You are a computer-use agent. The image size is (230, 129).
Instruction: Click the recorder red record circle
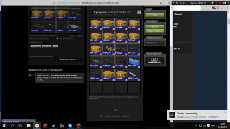220,3
